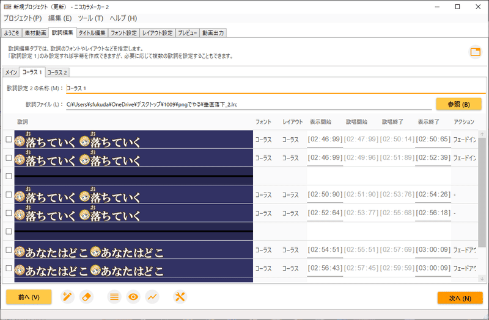Click the 歌唱終了 time [02:59:59]

[397, 268]
